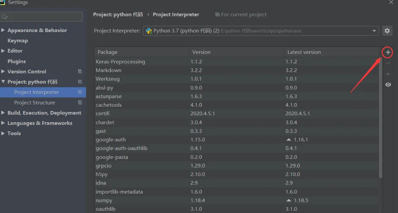
Task: Open the Plugins settings page
Action: [x=16, y=61]
